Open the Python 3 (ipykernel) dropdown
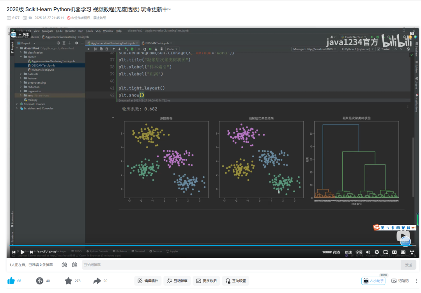 357,49
